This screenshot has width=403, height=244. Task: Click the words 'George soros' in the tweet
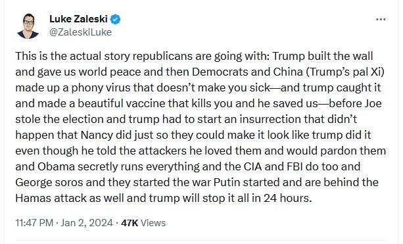point(49,182)
